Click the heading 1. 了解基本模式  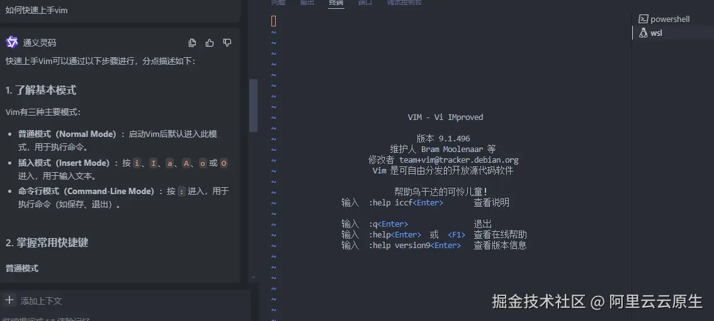pos(40,90)
